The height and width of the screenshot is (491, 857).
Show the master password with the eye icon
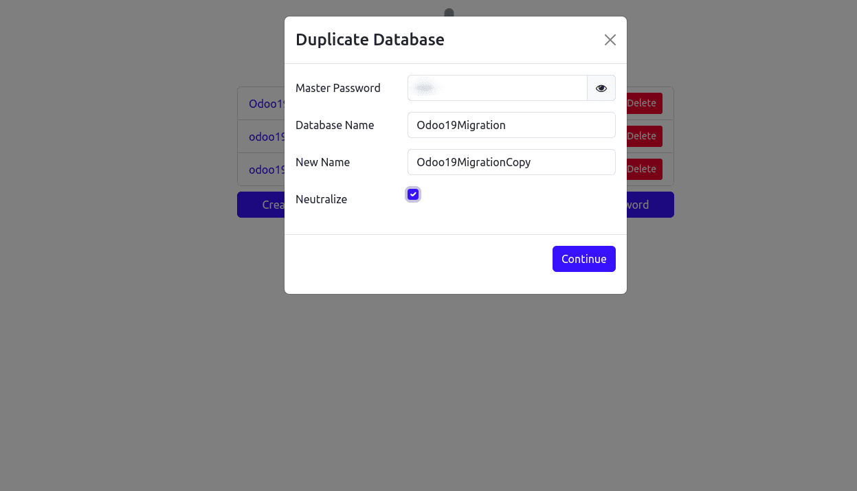(x=601, y=88)
